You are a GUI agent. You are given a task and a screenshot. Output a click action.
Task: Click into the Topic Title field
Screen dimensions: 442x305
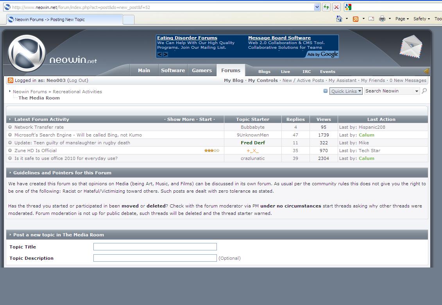click(x=155, y=247)
